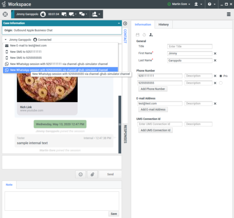This screenshot has width=234, height=218.
Task: Collapse the Jimmy Garoppolo party action dropdown
Action: pos(6,40)
